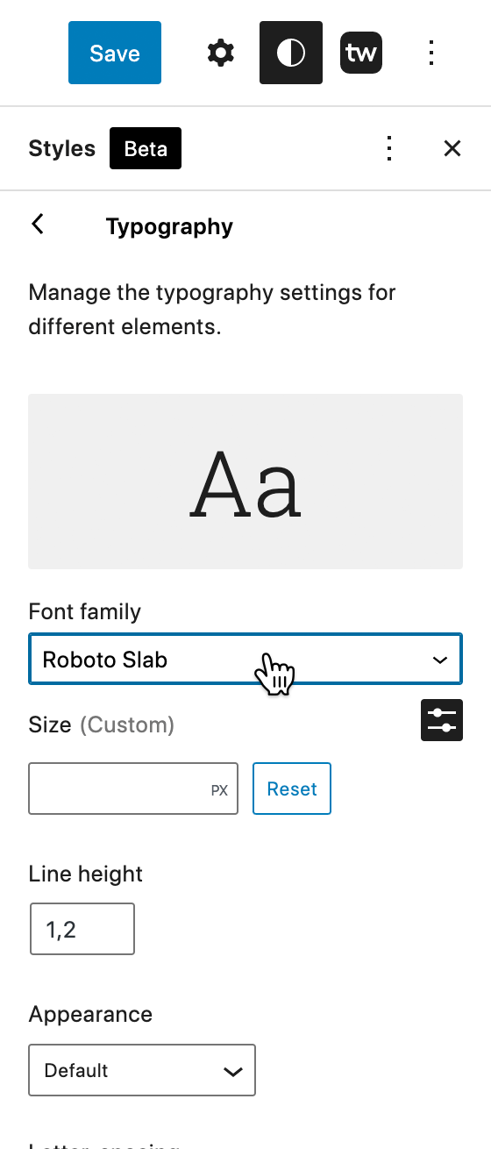Open the Font family Roboto Slab dropdown

(x=245, y=660)
